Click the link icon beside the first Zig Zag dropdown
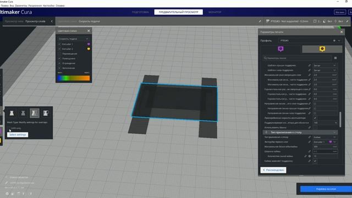 click(310, 65)
